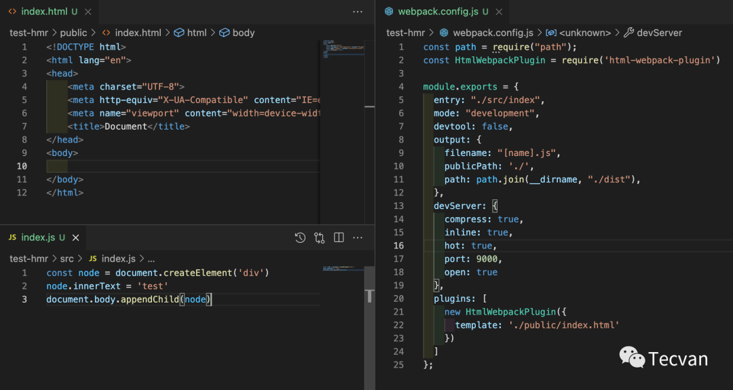This screenshot has height=390, width=733.
Task: Click 'port: 9000,' in devServer settings
Action: click(472, 258)
